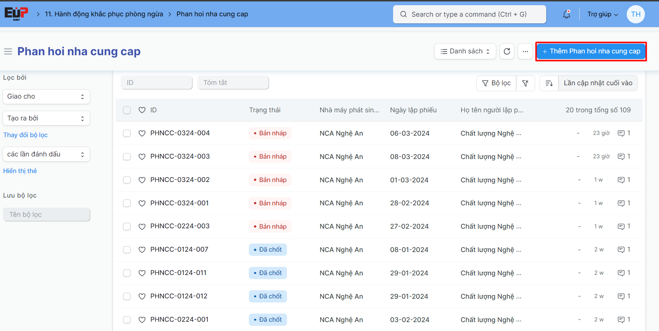Open the Trợ giúp help menu
The image size is (659, 331).
click(x=602, y=14)
